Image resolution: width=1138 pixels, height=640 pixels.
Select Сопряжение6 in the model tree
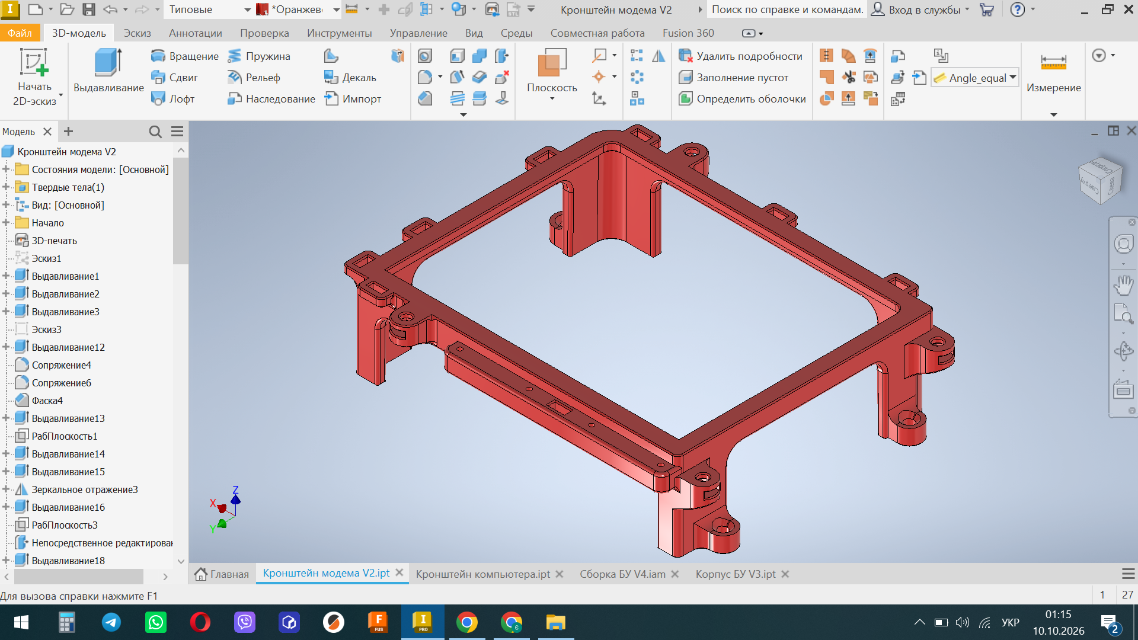pos(62,383)
